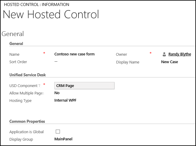Click the Unified Service Desk section header

pos(28,75)
